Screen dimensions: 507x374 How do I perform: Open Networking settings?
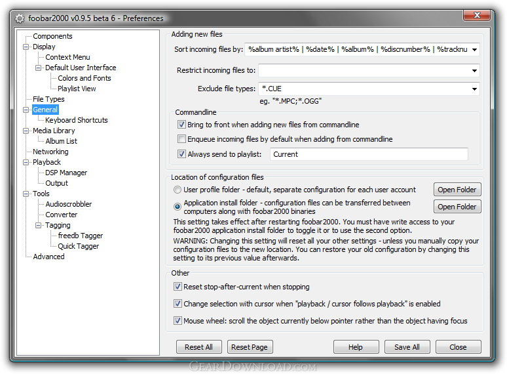pyautogui.click(x=50, y=152)
